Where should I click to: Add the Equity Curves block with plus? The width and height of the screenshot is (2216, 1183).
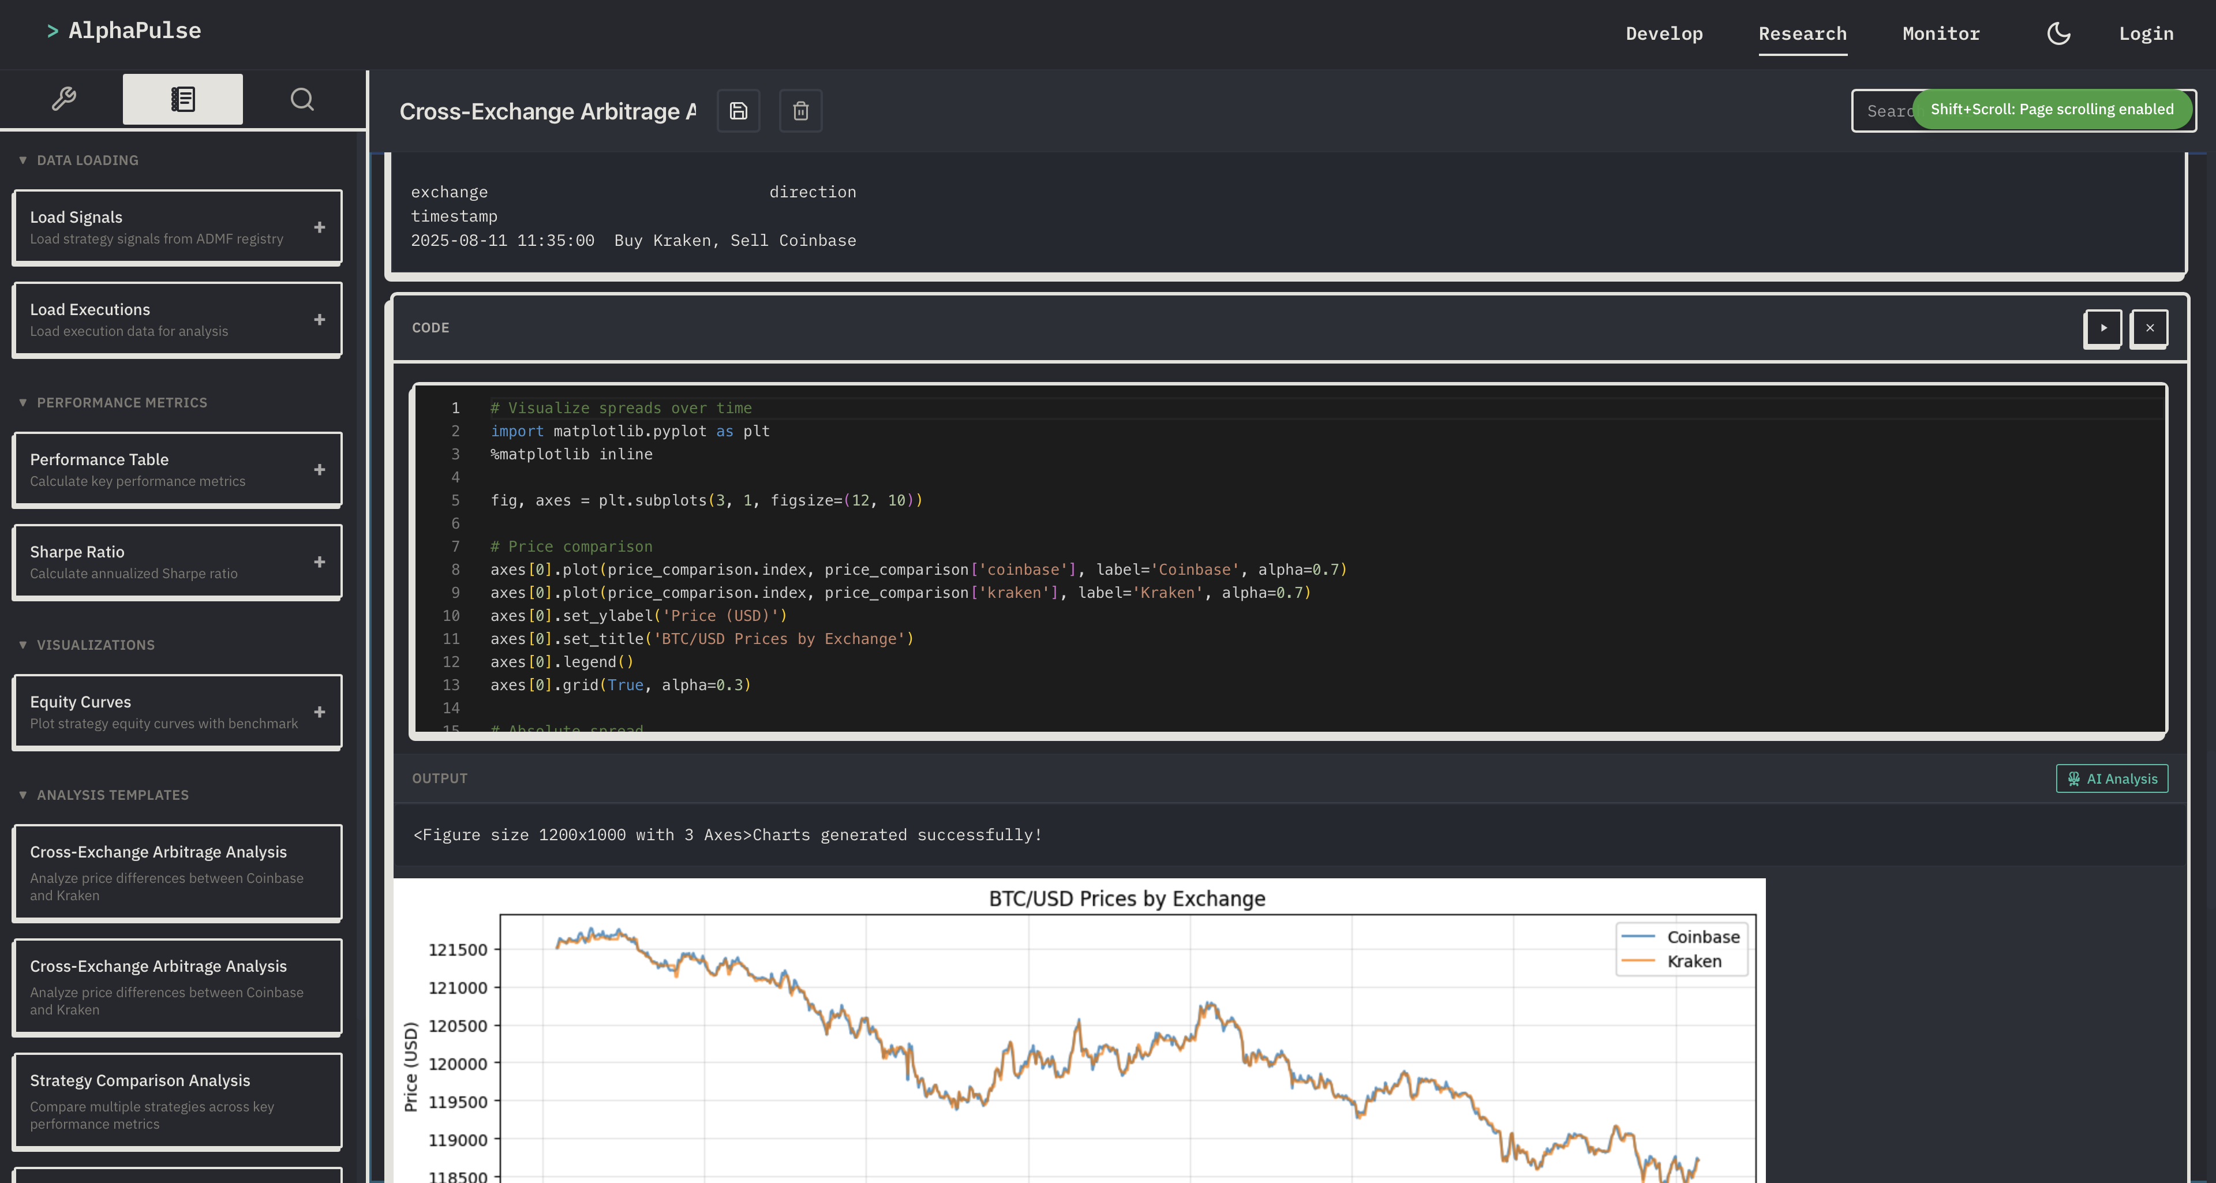coord(319,712)
